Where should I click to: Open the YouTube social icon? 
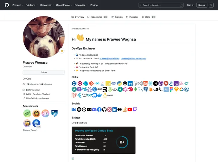pyautogui.click(x=130, y=109)
